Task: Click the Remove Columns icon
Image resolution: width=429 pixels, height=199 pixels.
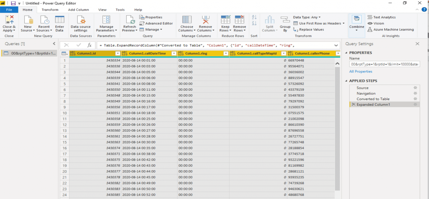Action: 205,20
